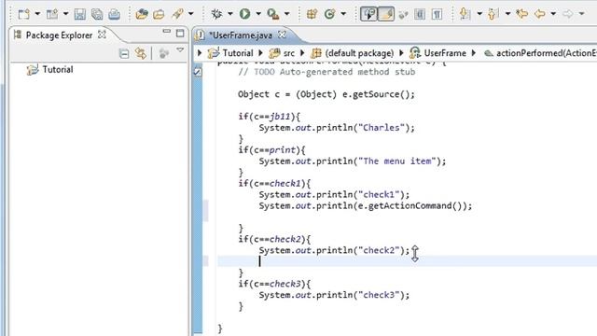Click UserFrame class in the breadcrumb
Image resolution: width=597 pixels, height=336 pixels.
click(445, 53)
